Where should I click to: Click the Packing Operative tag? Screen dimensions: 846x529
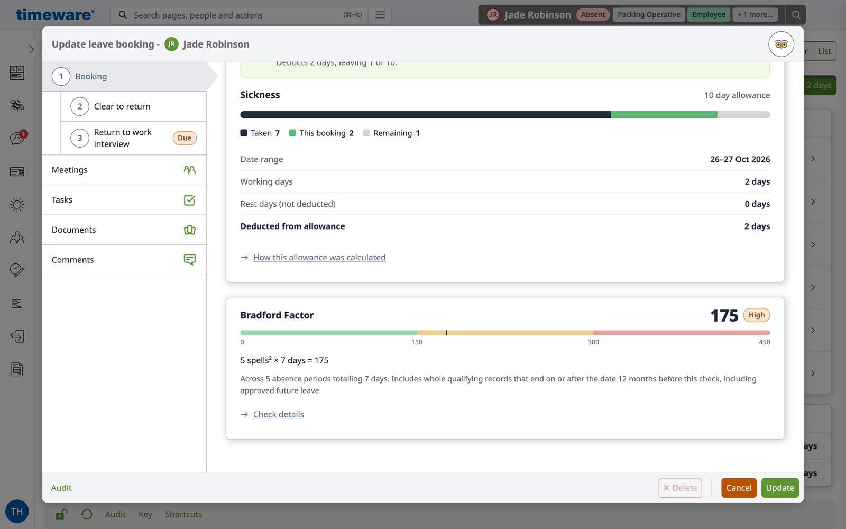click(649, 15)
